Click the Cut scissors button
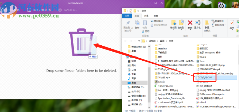Screen dimensions: 239x112 [146, 31]
